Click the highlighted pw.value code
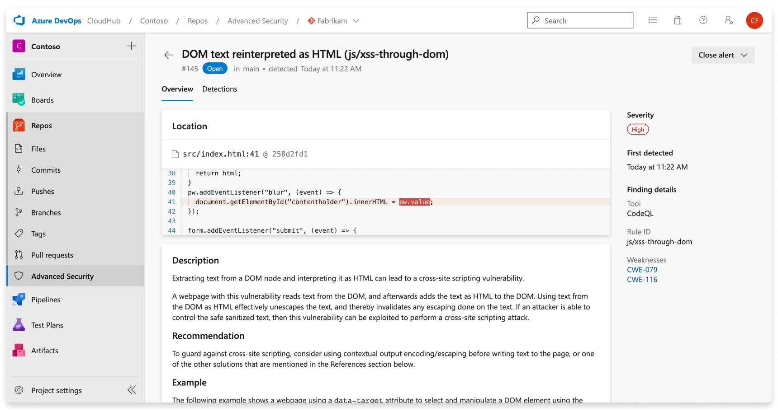 point(414,202)
